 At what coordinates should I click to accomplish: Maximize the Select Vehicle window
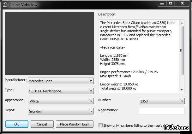(x=171, y=3)
